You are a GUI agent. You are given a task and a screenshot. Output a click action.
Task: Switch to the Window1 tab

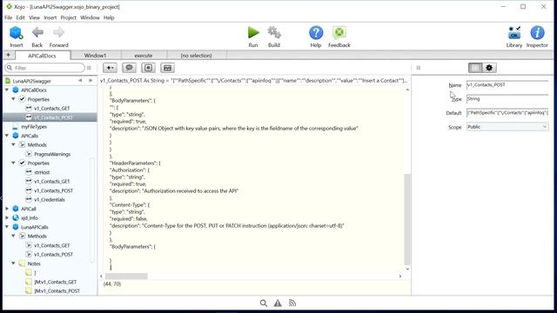[95, 56]
